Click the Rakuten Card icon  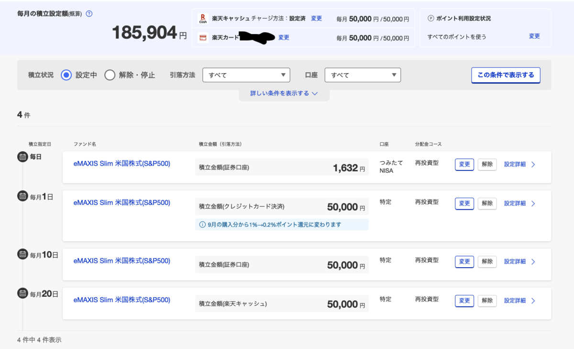click(x=203, y=37)
